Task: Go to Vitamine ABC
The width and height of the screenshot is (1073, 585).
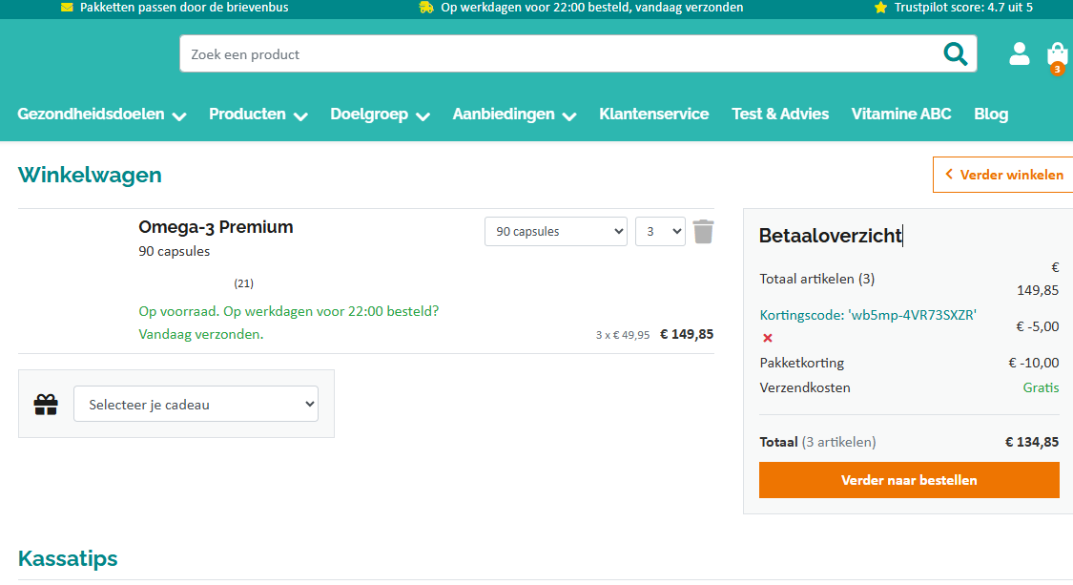Action: click(901, 115)
